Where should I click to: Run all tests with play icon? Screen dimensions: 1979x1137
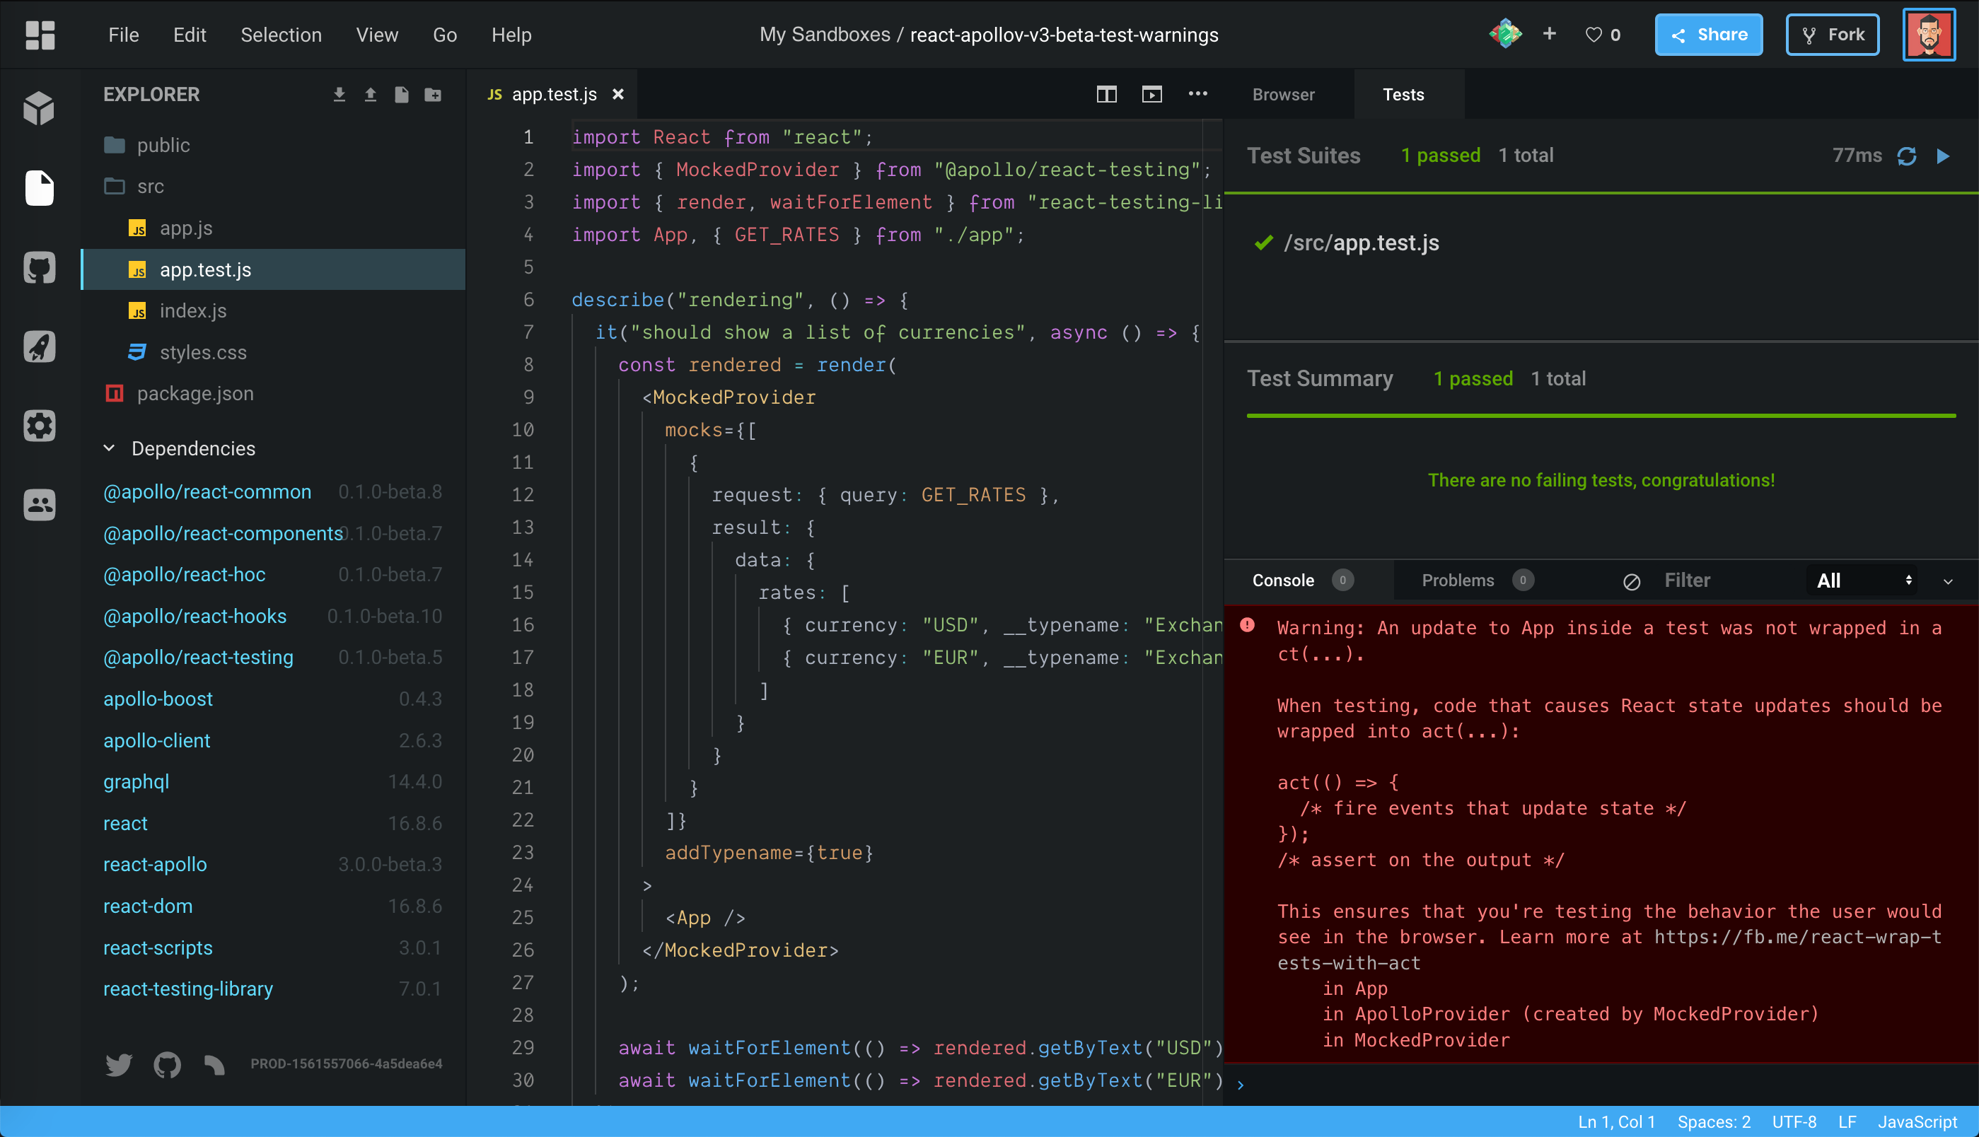1943,156
